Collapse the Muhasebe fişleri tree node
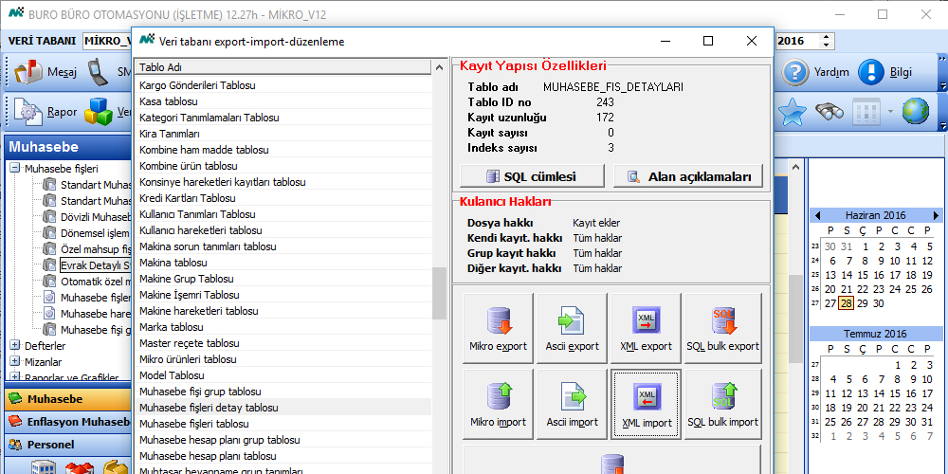The image size is (948, 474). (15, 169)
